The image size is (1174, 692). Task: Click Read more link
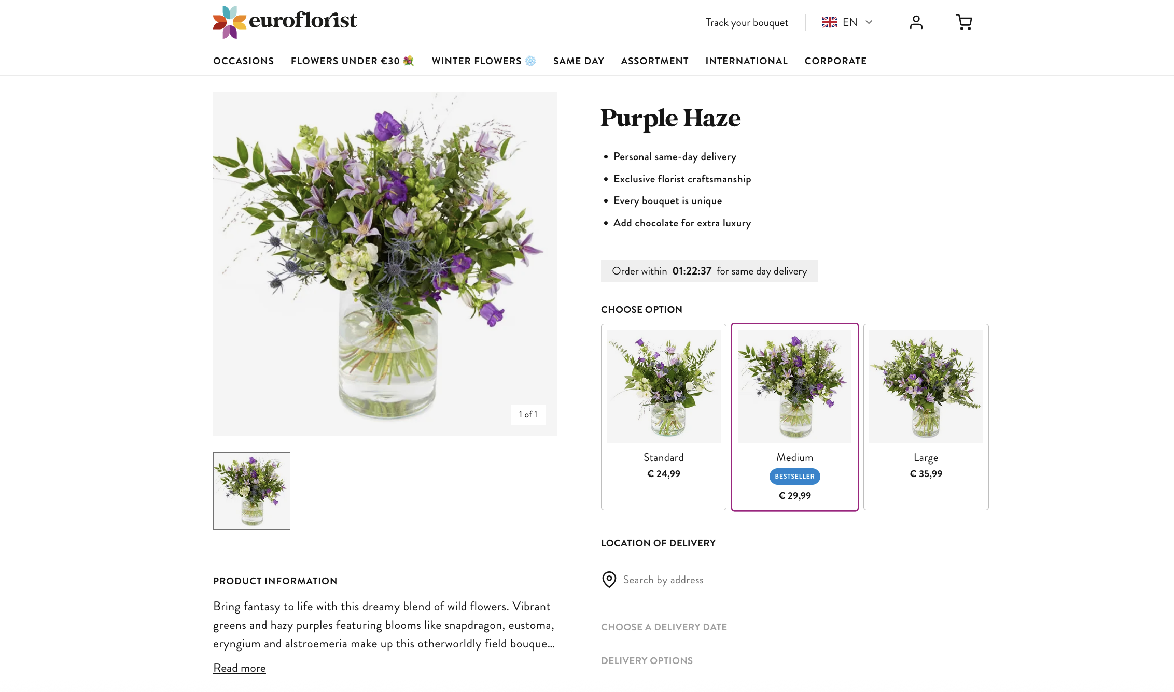239,668
